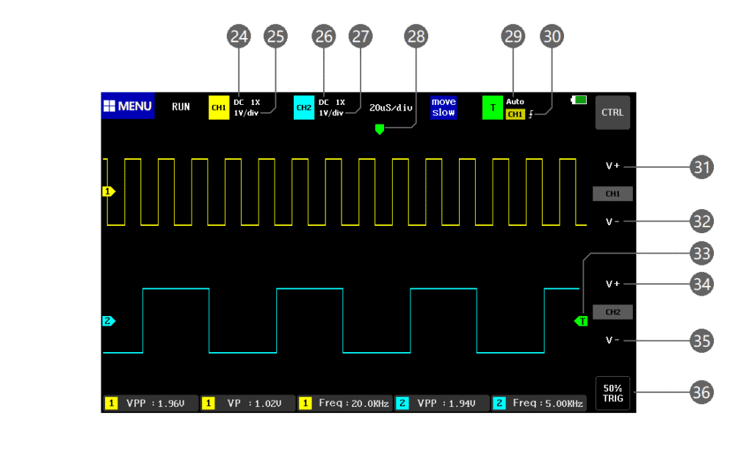Viewport: 752px width, 451px height.
Task: Tap the channel 2 VPP : 1.94V measurement
Action: coord(441,403)
